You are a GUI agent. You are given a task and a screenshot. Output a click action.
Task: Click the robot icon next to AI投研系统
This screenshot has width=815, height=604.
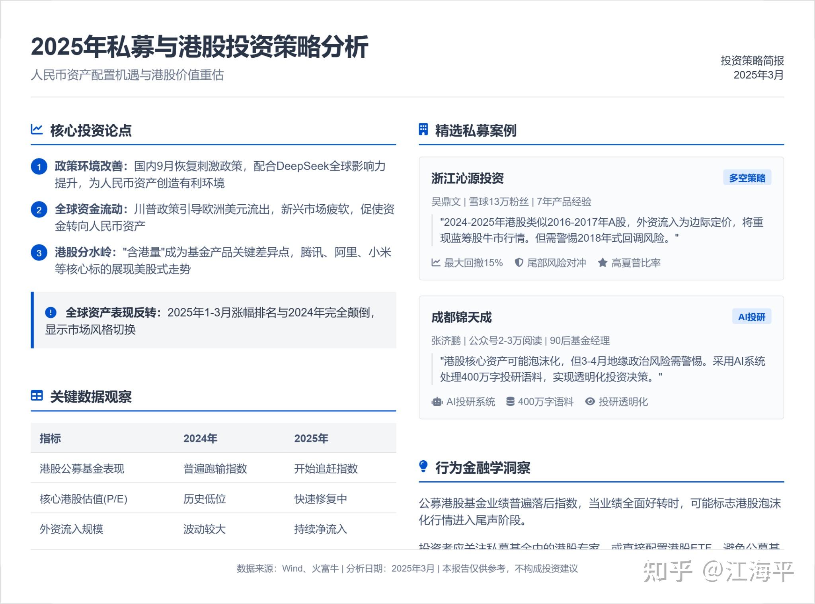click(437, 401)
